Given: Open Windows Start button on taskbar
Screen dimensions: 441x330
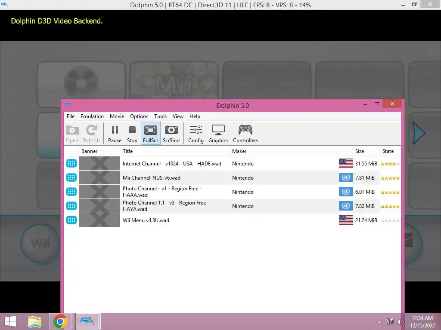Looking at the screenshot, I should coord(10,321).
